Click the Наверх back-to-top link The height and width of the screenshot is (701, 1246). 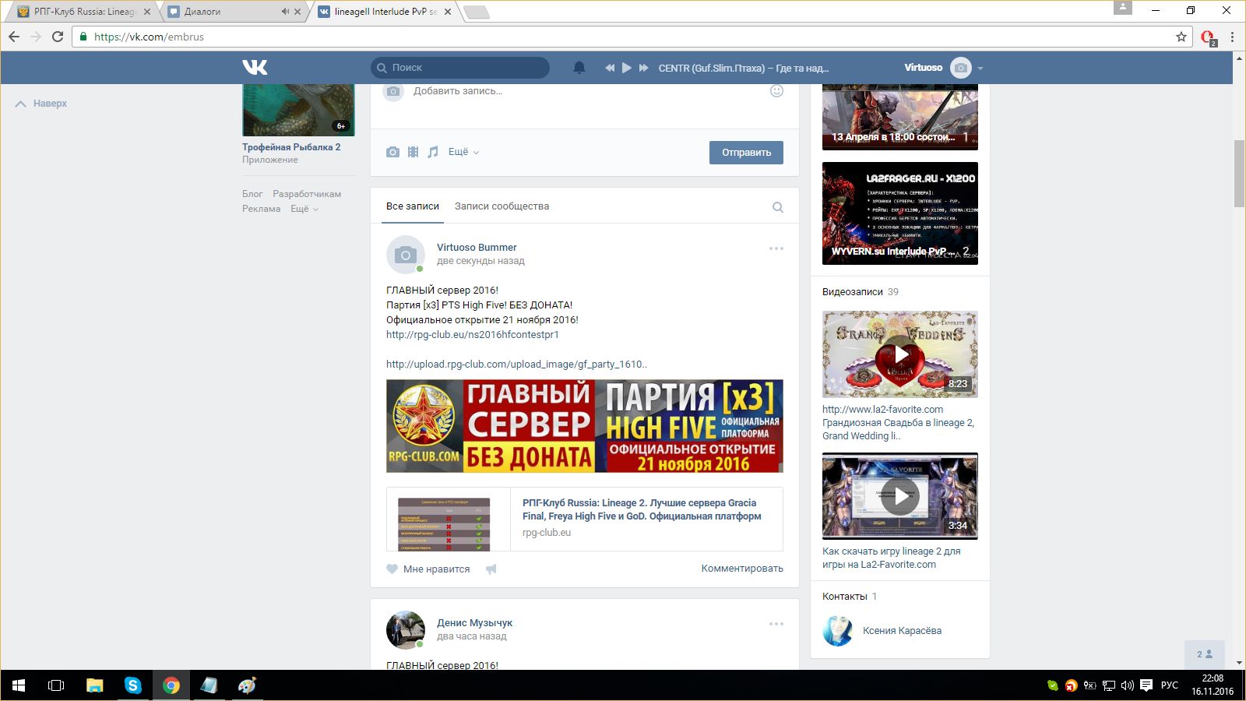coord(41,104)
